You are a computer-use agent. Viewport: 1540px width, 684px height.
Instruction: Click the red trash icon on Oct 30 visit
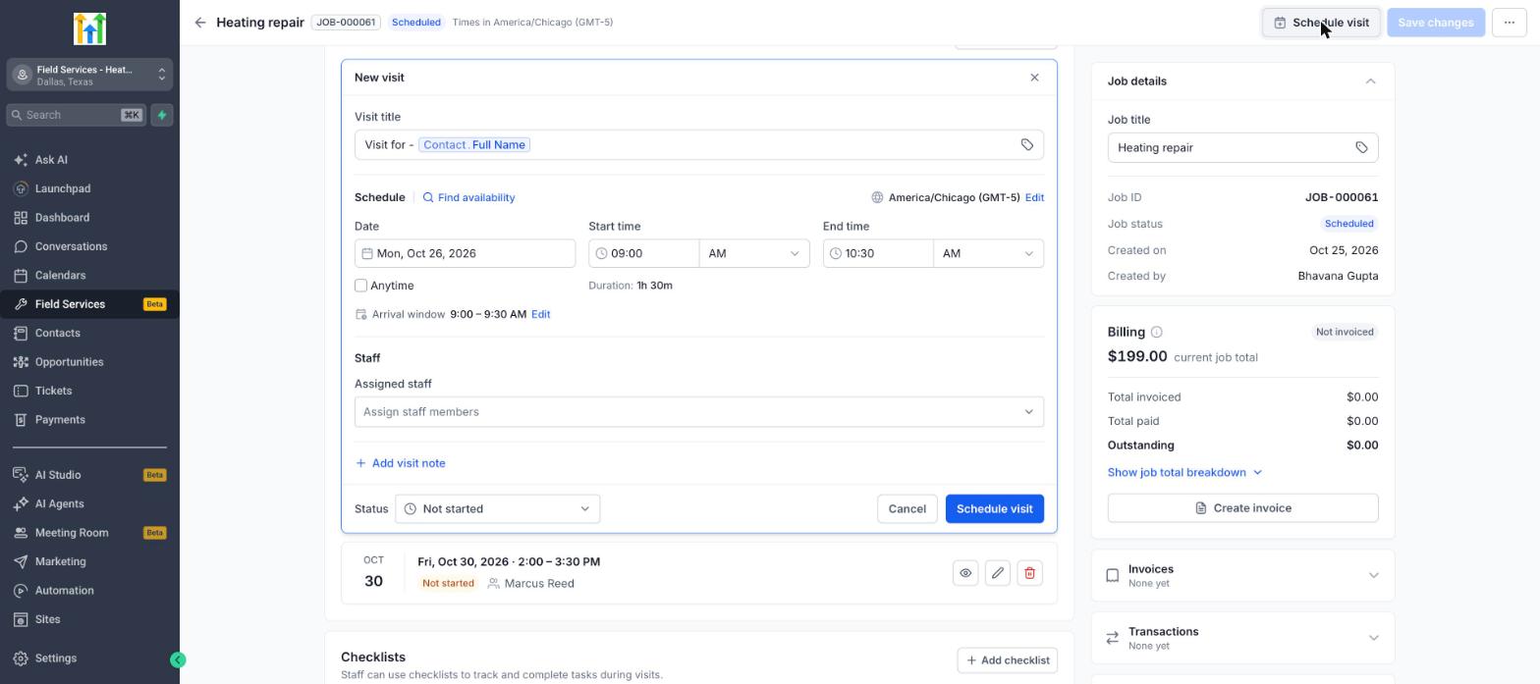pyautogui.click(x=1029, y=573)
